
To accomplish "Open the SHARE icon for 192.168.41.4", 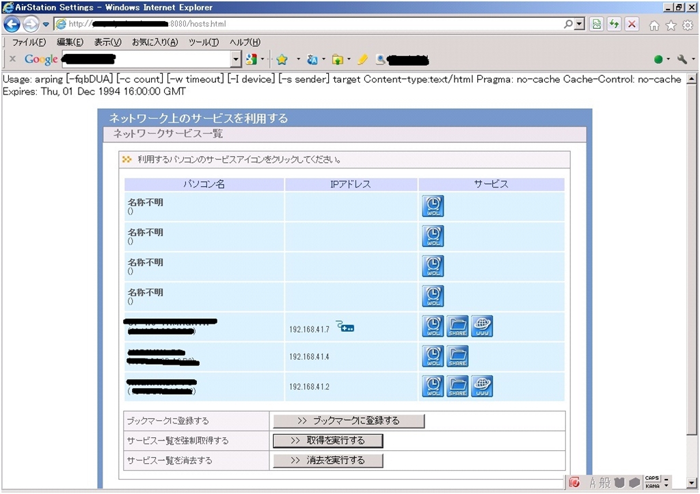I will [x=457, y=356].
